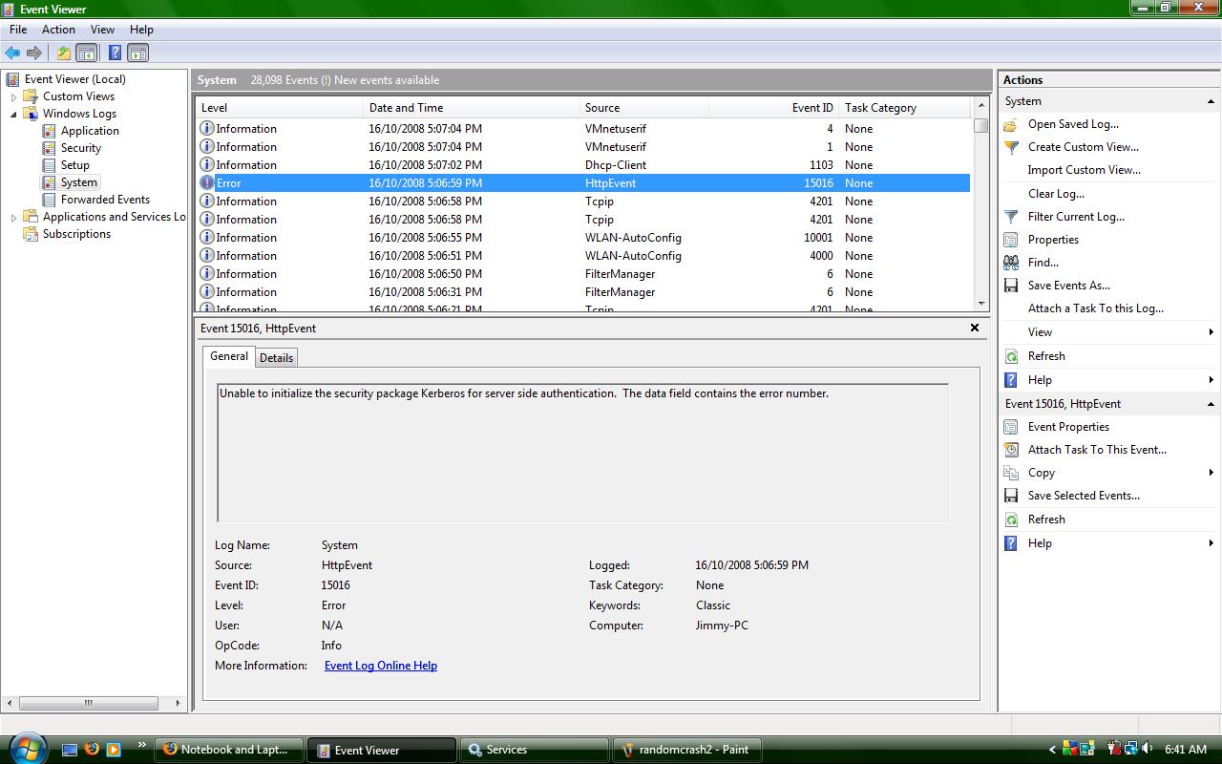This screenshot has width=1222, height=764.
Task: Click the Properties sheet icon in Actions
Action: [x=1011, y=240]
